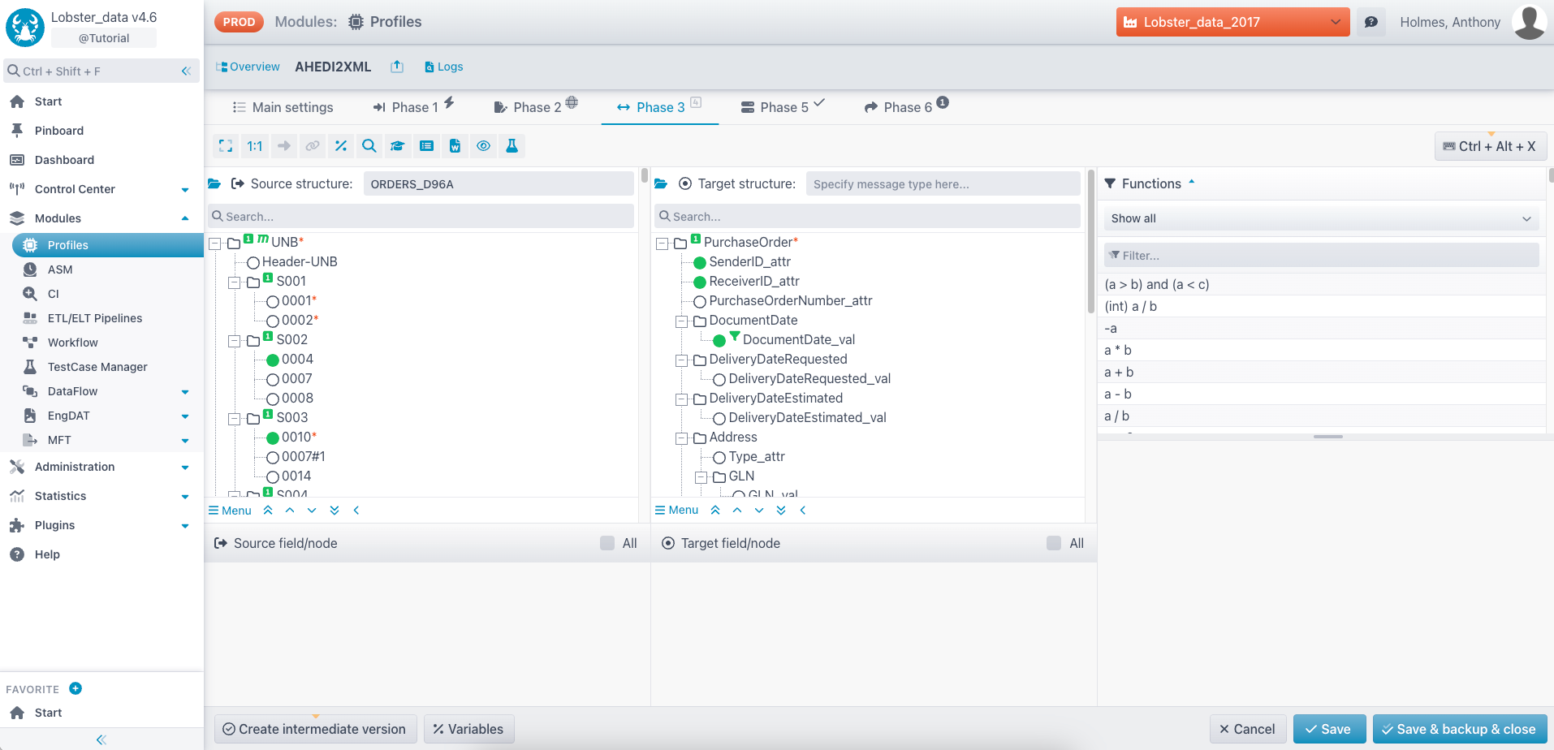Click the percent variables icon in toolbar
The image size is (1554, 750).
click(341, 146)
